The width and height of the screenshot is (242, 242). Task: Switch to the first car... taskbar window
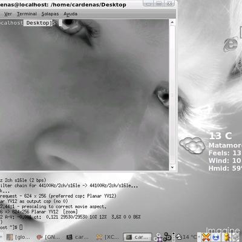[x=77, y=237]
